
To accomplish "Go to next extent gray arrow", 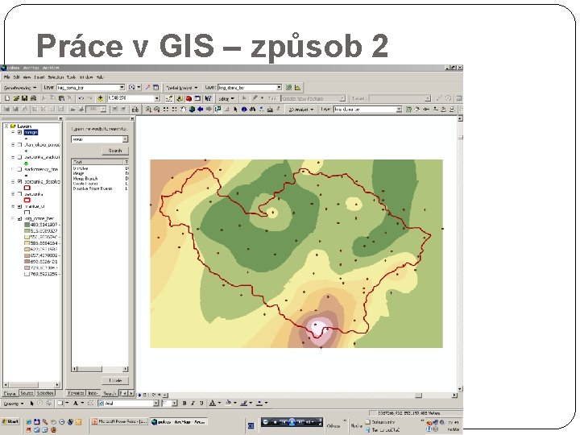I will click(209, 109).
